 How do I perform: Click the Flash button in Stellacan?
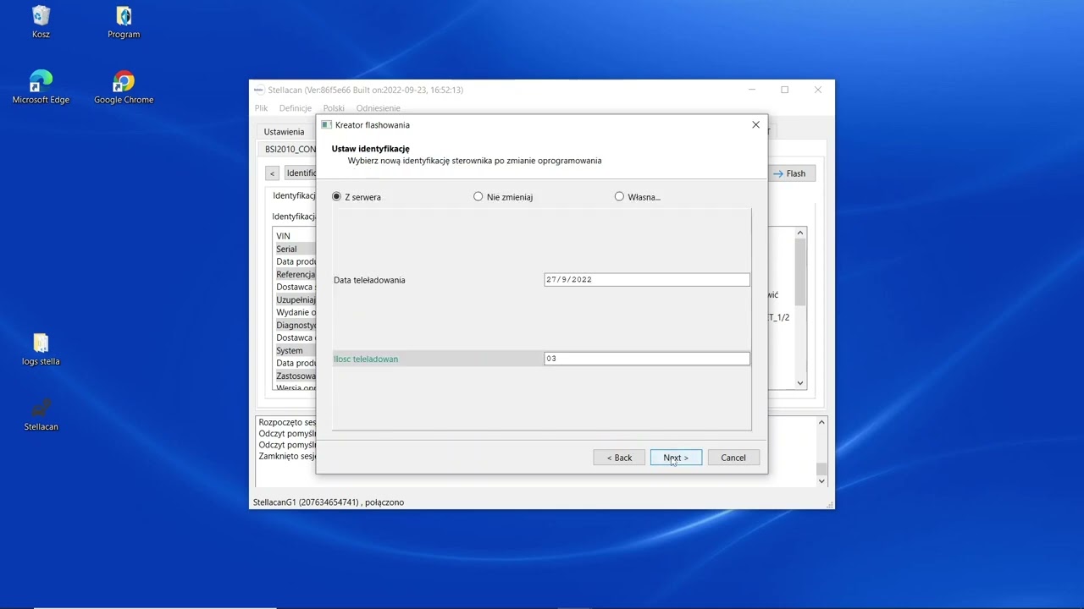(791, 173)
